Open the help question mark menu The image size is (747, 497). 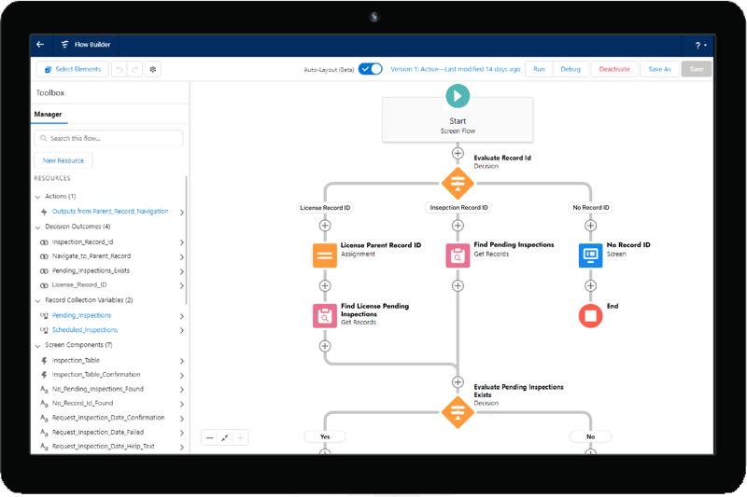pos(700,45)
